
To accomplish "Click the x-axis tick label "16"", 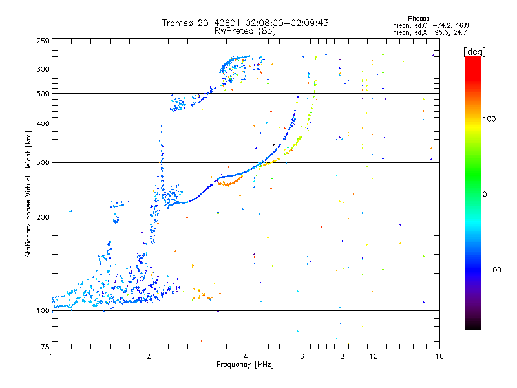I will (439, 356).
